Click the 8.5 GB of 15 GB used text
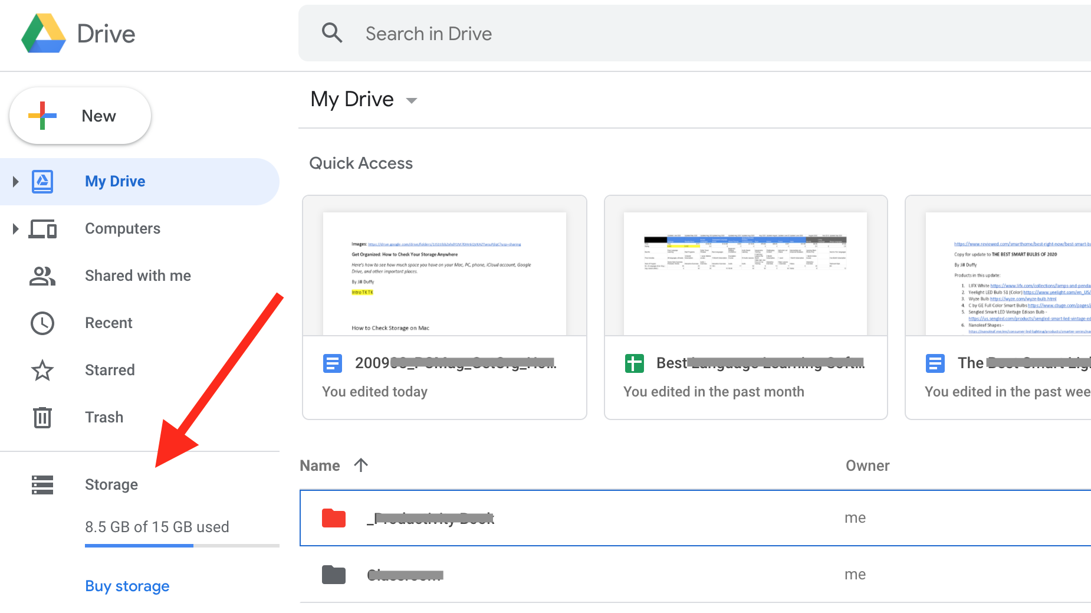The height and width of the screenshot is (613, 1091). [157, 527]
